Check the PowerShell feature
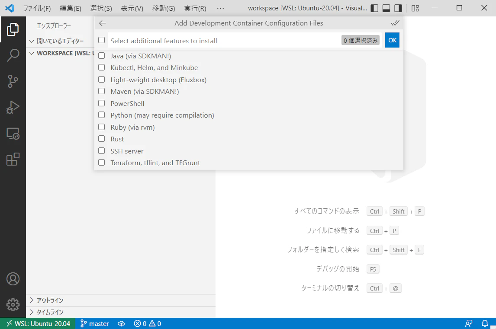The height and width of the screenshot is (329, 496). coord(102,103)
